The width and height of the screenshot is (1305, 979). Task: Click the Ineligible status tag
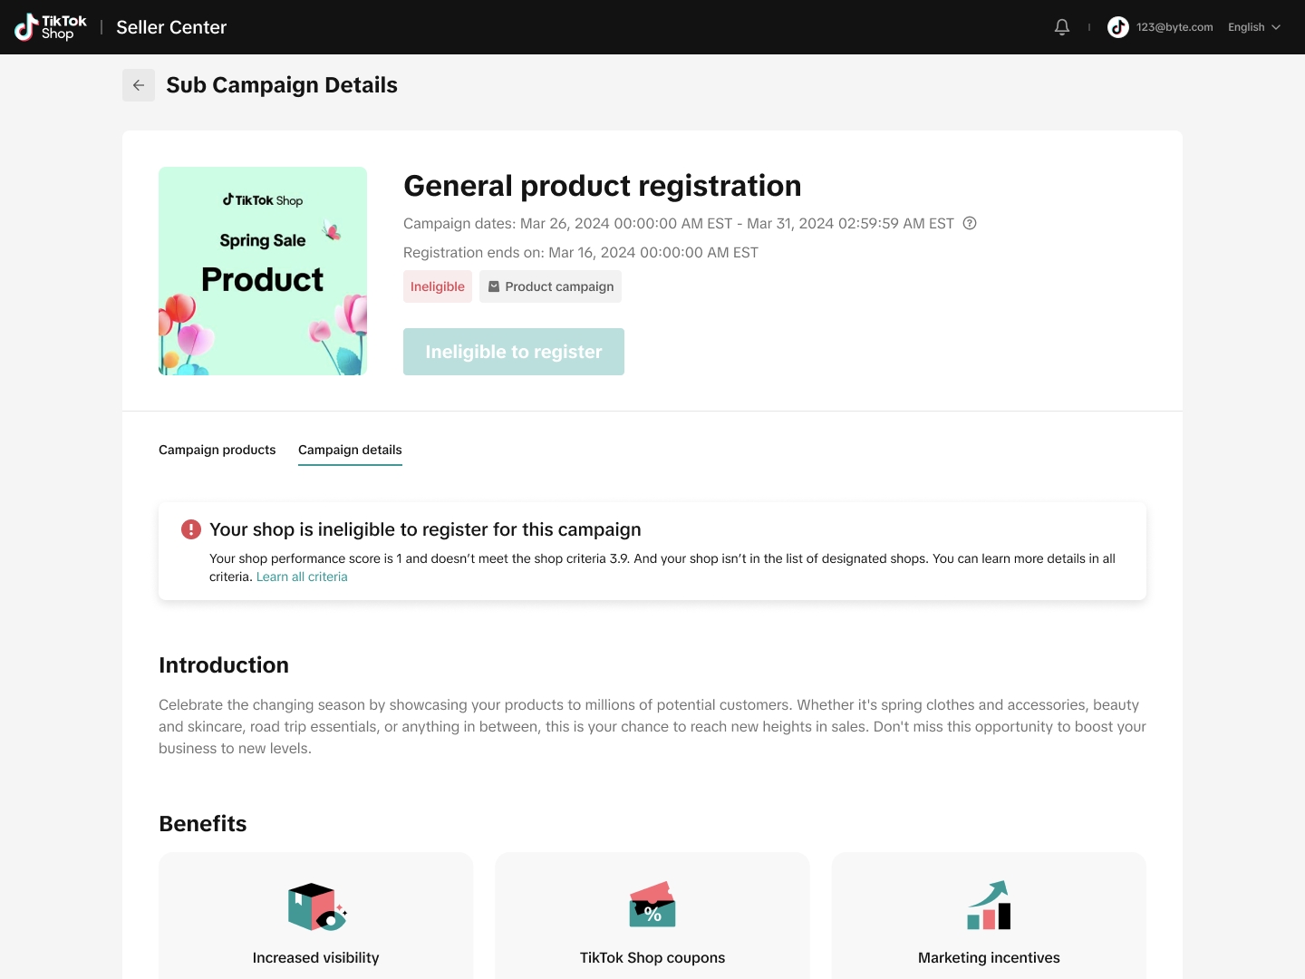click(438, 286)
